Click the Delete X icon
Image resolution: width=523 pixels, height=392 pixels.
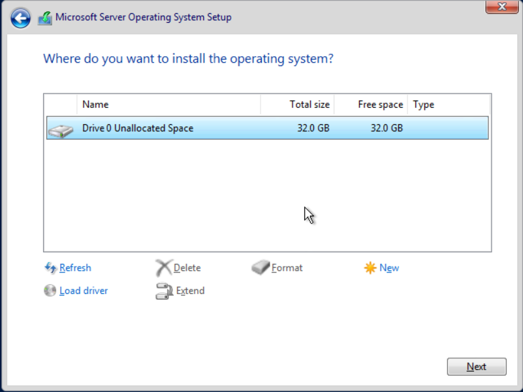(163, 268)
